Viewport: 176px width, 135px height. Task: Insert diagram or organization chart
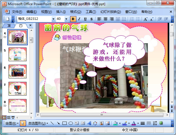(95, 123)
